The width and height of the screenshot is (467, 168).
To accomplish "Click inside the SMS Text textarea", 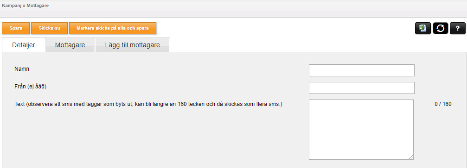I will pyautogui.click(x=361, y=130).
